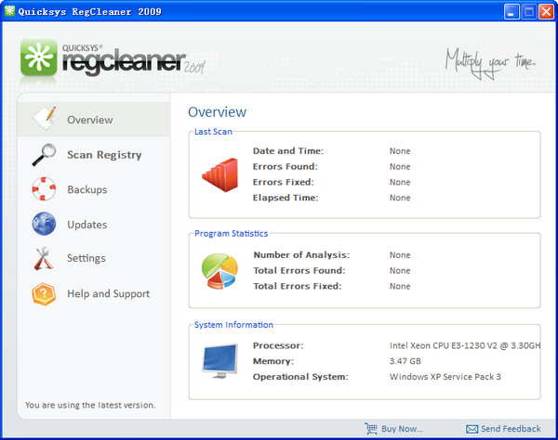The image size is (558, 440).
Task: Click the Settings tools icon
Action: pyautogui.click(x=43, y=258)
